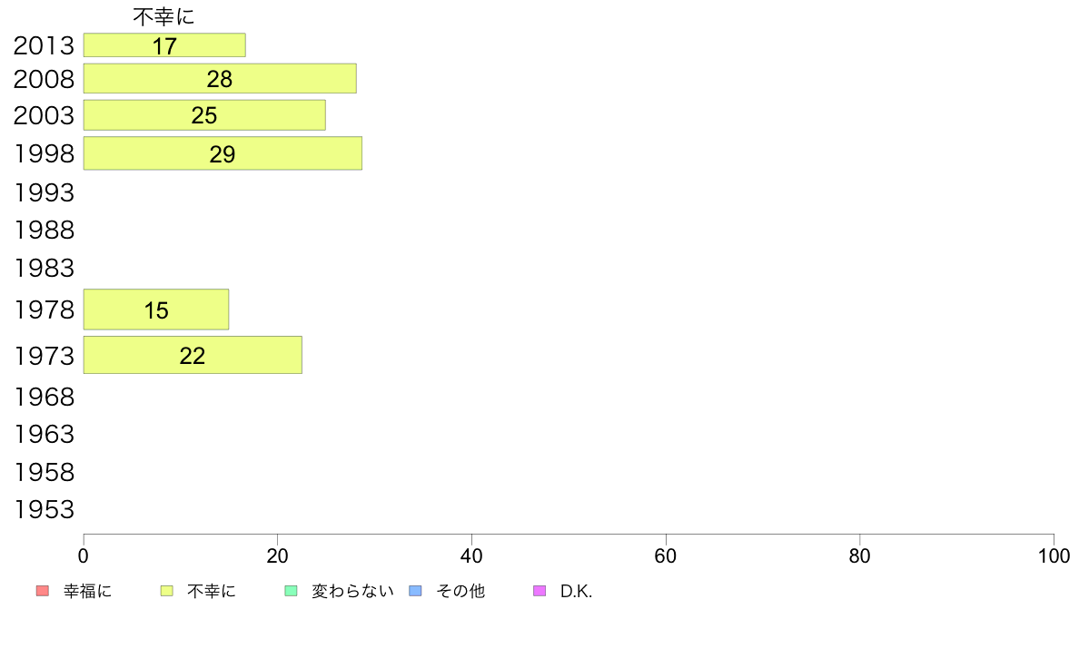Toggle the 変わらない green legend swatch
The image size is (1079, 668).
pyautogui.click(x=291, y=591)
